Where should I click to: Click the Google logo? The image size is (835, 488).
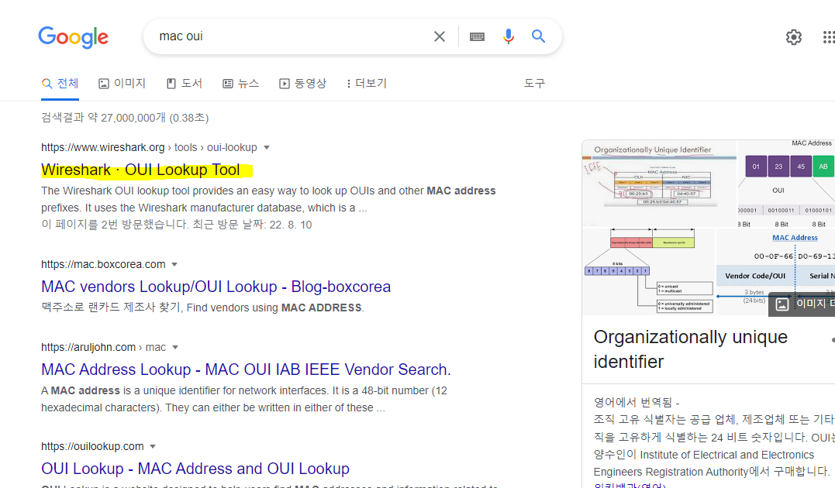[x=73, y=37]
